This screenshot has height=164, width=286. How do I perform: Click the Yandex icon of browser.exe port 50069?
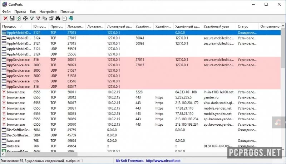tap(4, 119)
